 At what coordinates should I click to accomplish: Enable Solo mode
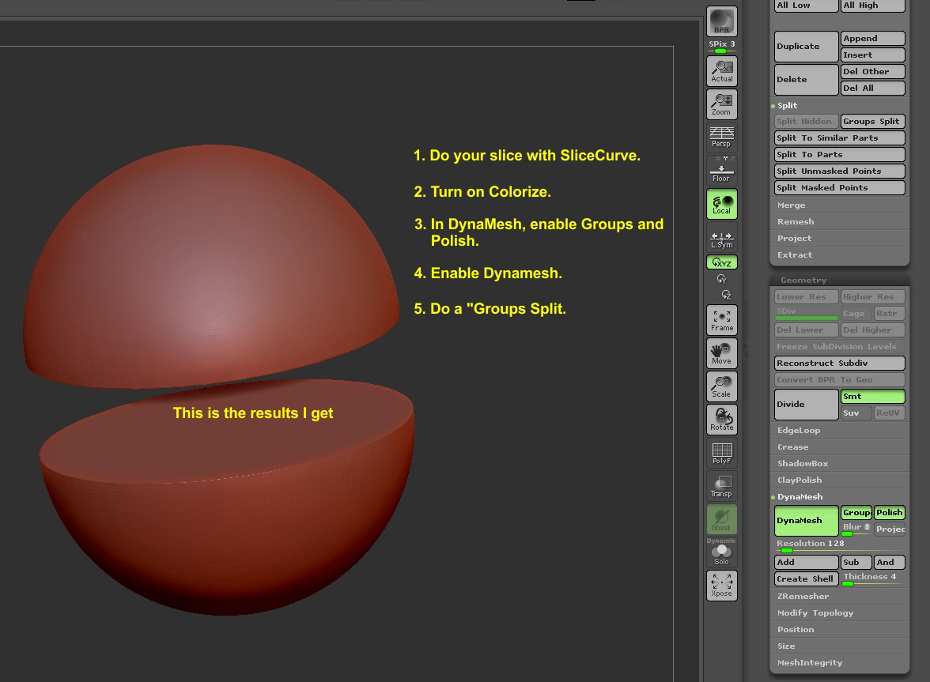tap(720, 552)
